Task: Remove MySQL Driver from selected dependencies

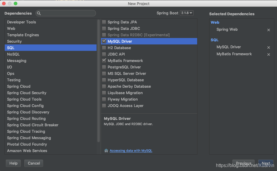Action: pyautogui.click(x=268, y=47)
